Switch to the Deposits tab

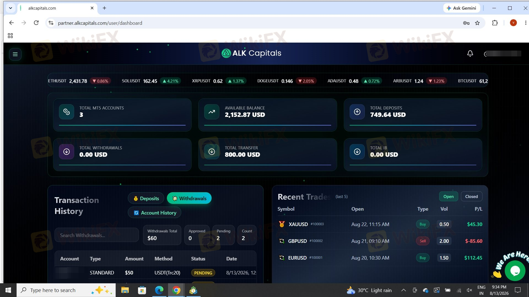(146, 198)
